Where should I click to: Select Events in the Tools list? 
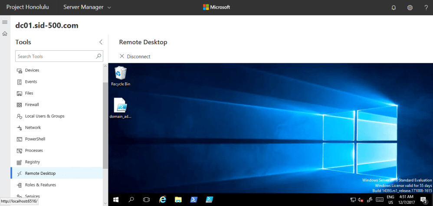click(31, 82)
